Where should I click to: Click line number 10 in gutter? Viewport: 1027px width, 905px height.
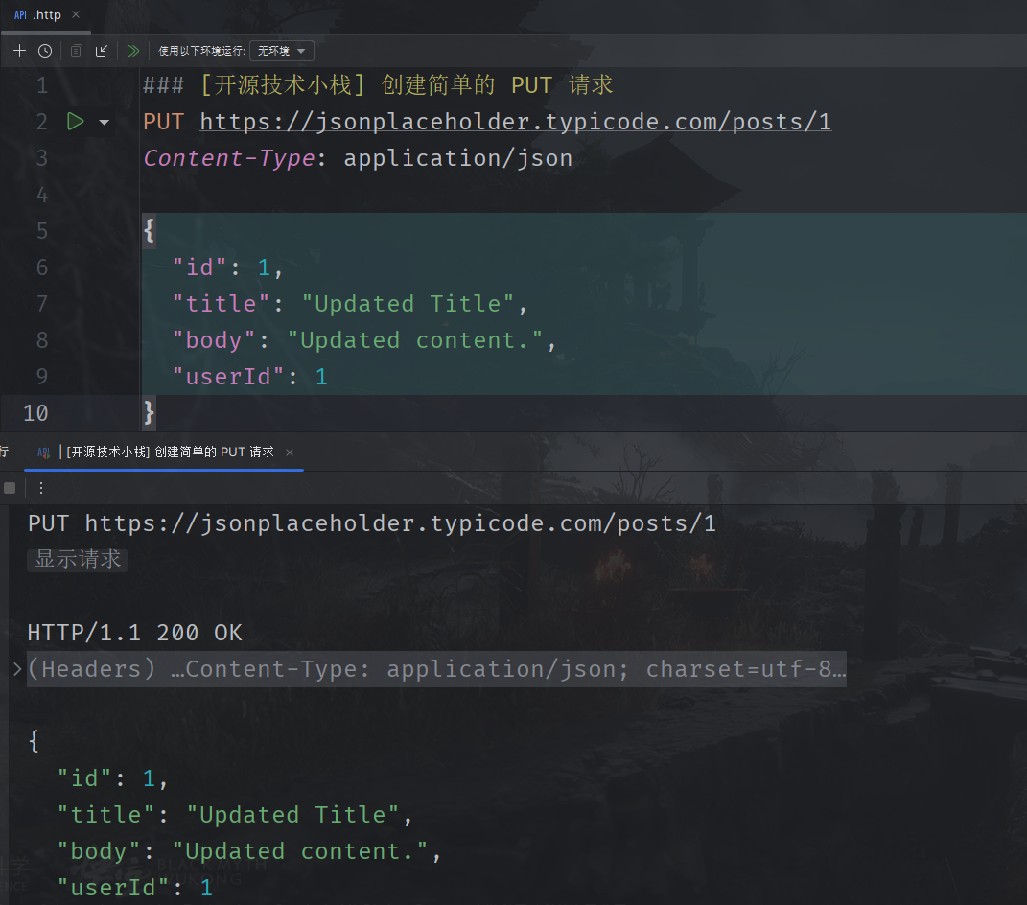click(35, 413)
